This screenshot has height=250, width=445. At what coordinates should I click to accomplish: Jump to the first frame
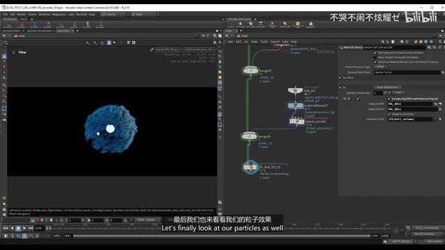6,228
